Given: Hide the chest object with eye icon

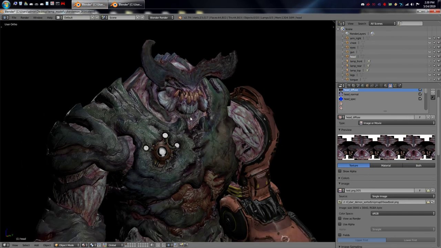Looking at the screenshot, I should (429, 43).
